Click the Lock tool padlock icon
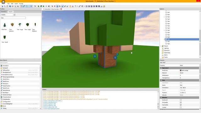The height and width of the screenshot is (113, 201). pyautogui.click(x=70, y=6)
